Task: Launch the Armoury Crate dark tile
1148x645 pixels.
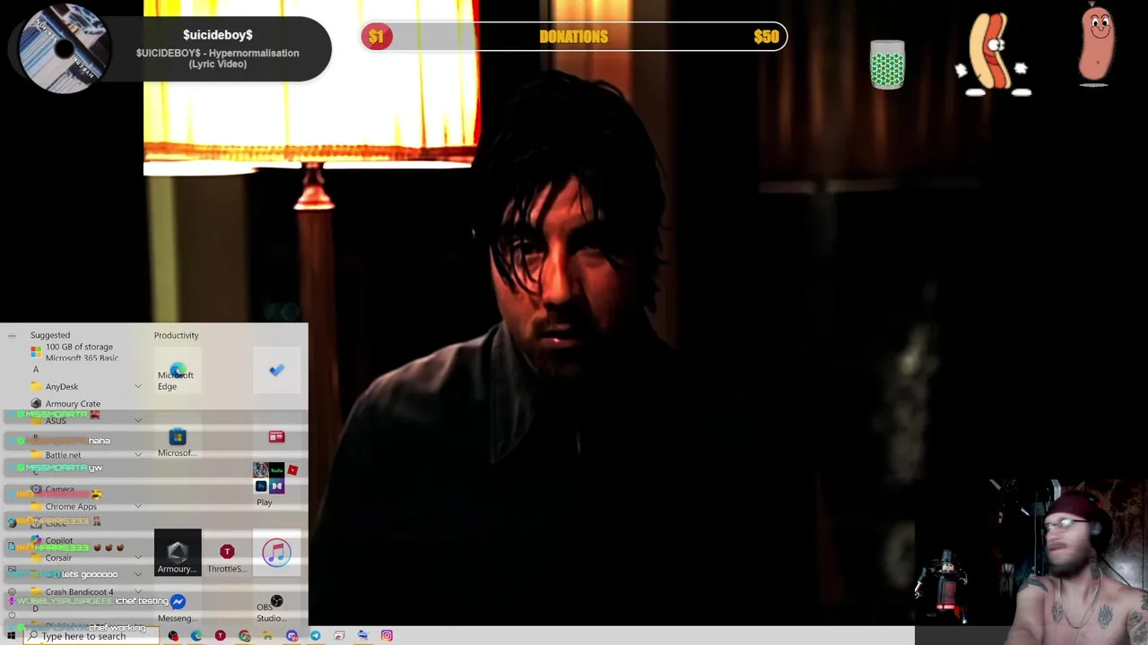Action: (x=177, y=553)
